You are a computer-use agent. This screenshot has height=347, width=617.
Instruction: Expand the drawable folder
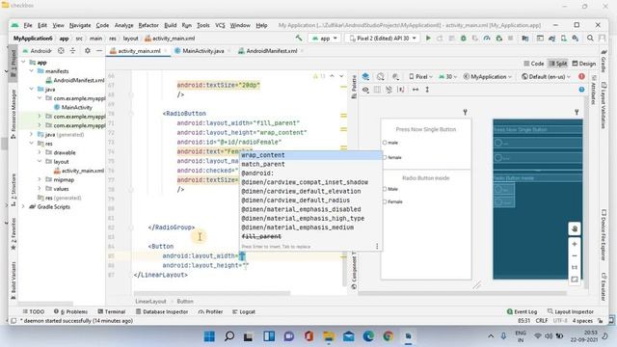(x=40, y=152)
